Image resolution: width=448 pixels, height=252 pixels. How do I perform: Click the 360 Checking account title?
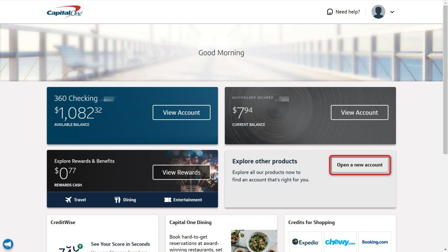click(76, 98)
